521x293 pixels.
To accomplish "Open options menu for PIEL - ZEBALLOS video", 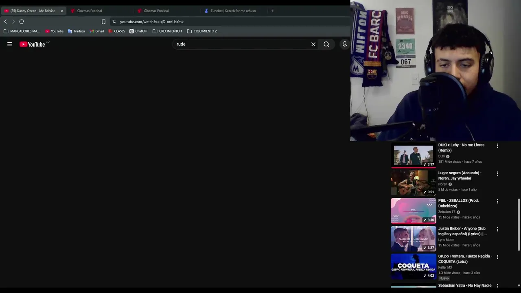I will coord(497,201).
